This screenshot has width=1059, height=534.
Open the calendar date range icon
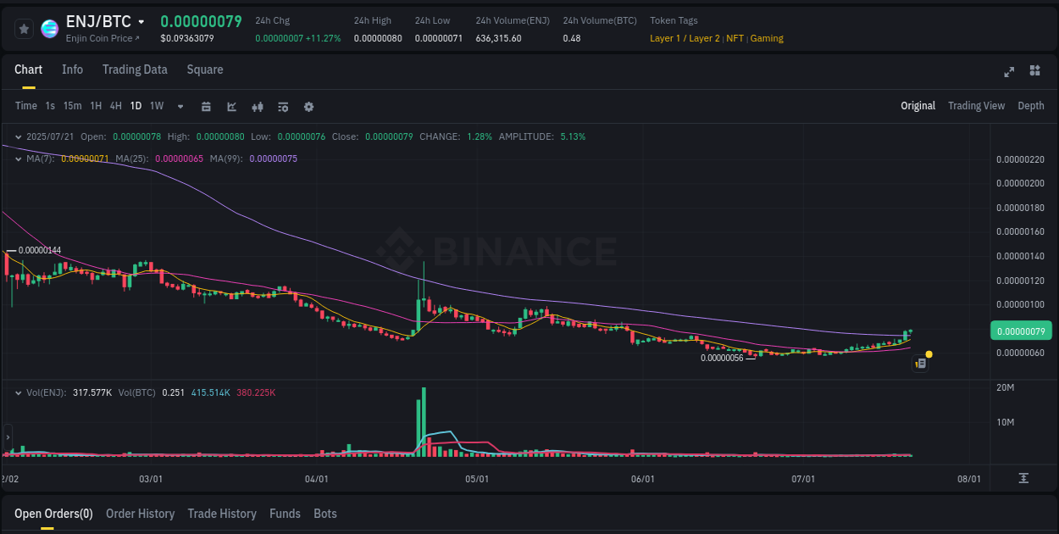[x=206, y=107]
